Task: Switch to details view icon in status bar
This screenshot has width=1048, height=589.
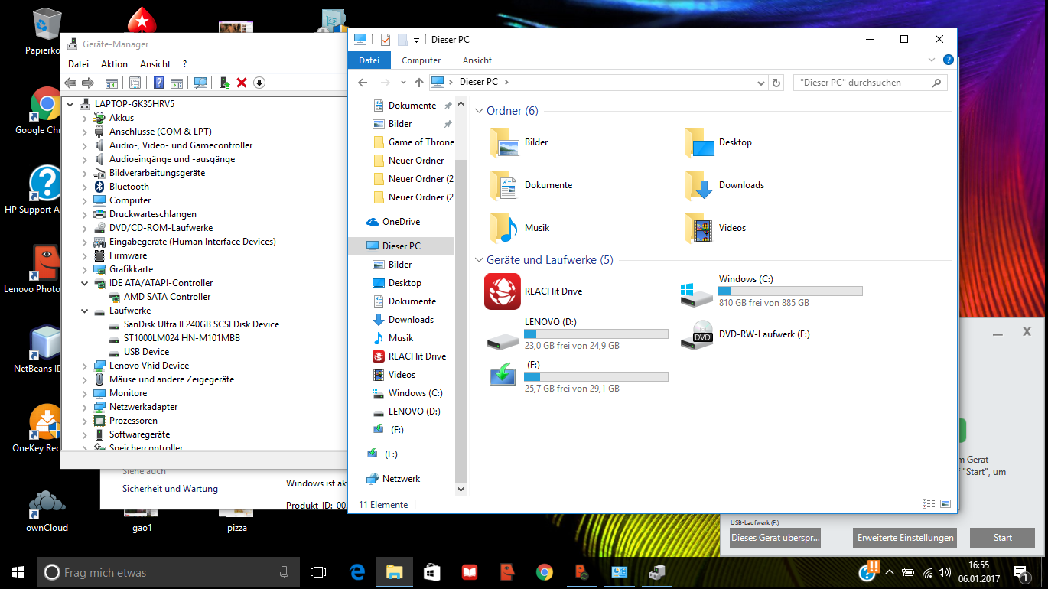Action: [929, 504]
